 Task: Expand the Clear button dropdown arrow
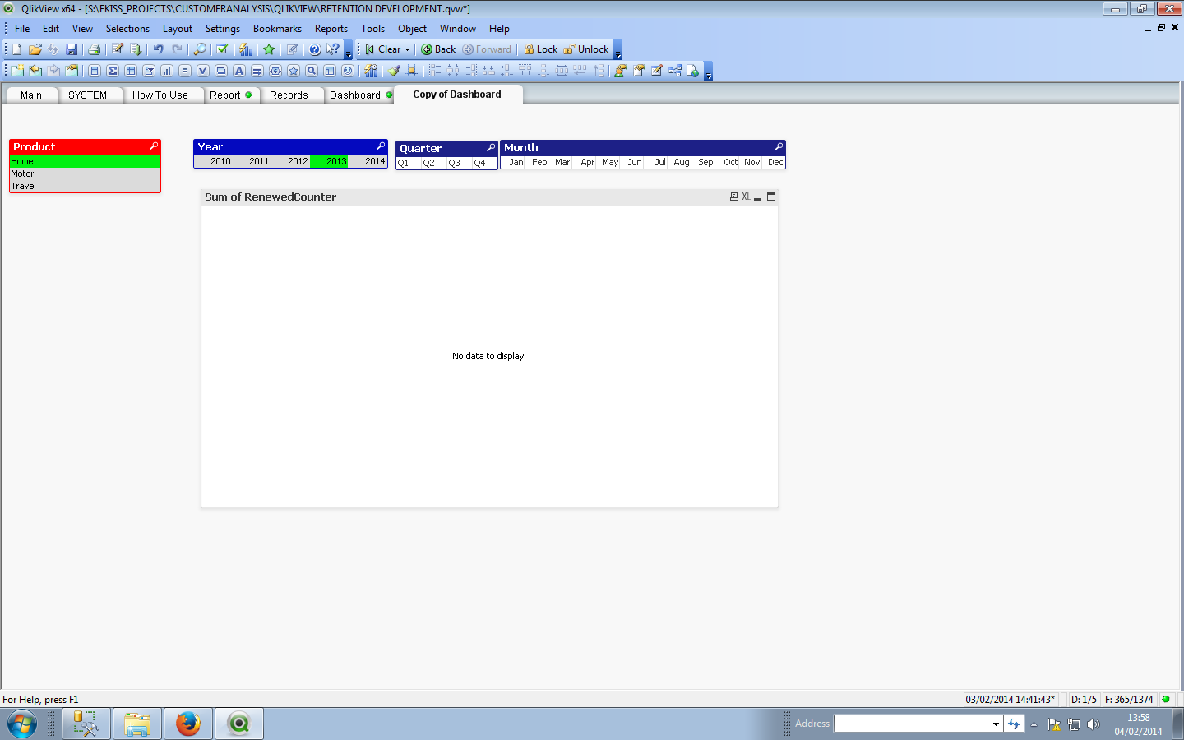(x=407, y=49)
